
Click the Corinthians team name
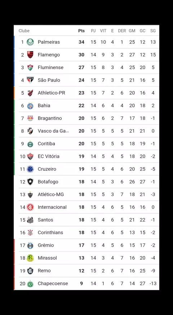[50, 232]
